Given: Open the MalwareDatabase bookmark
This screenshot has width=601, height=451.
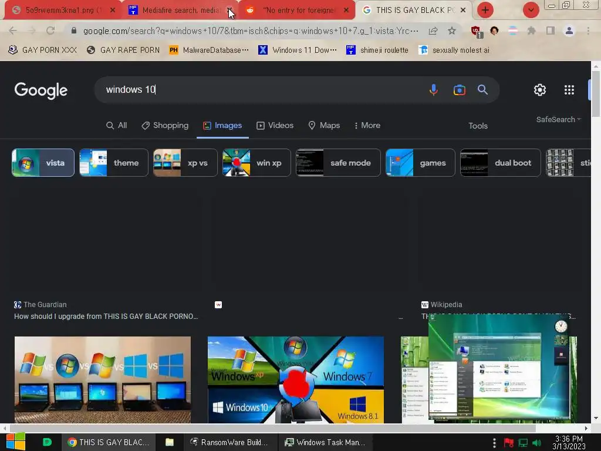Looking at the screenshot, I should (209, 51).
